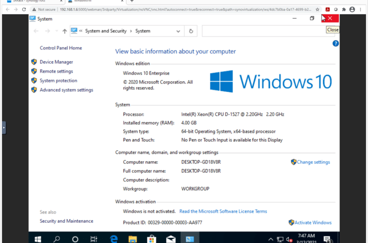The width and height of the screenshot is (368, 243).
Task: Open Device Manager link
Action: point(56,62)
